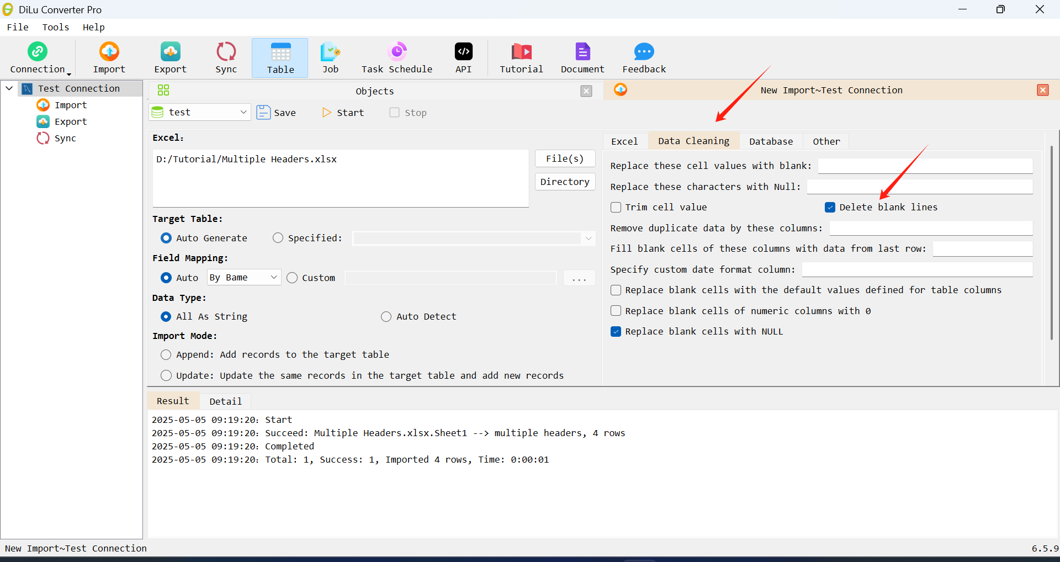Open the By Bame mapping dropdown
Image resolution: width=1060 pixels, height=562 pixels.
click(x=244, y=277)
